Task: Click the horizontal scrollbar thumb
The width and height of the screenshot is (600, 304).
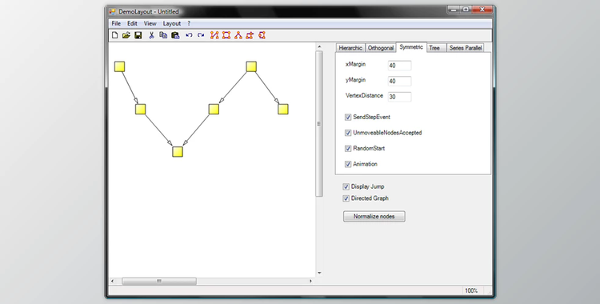Action: pyautogui.click(x=159, y=281)
